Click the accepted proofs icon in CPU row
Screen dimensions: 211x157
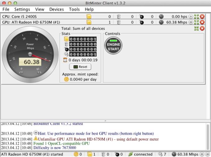89,16
